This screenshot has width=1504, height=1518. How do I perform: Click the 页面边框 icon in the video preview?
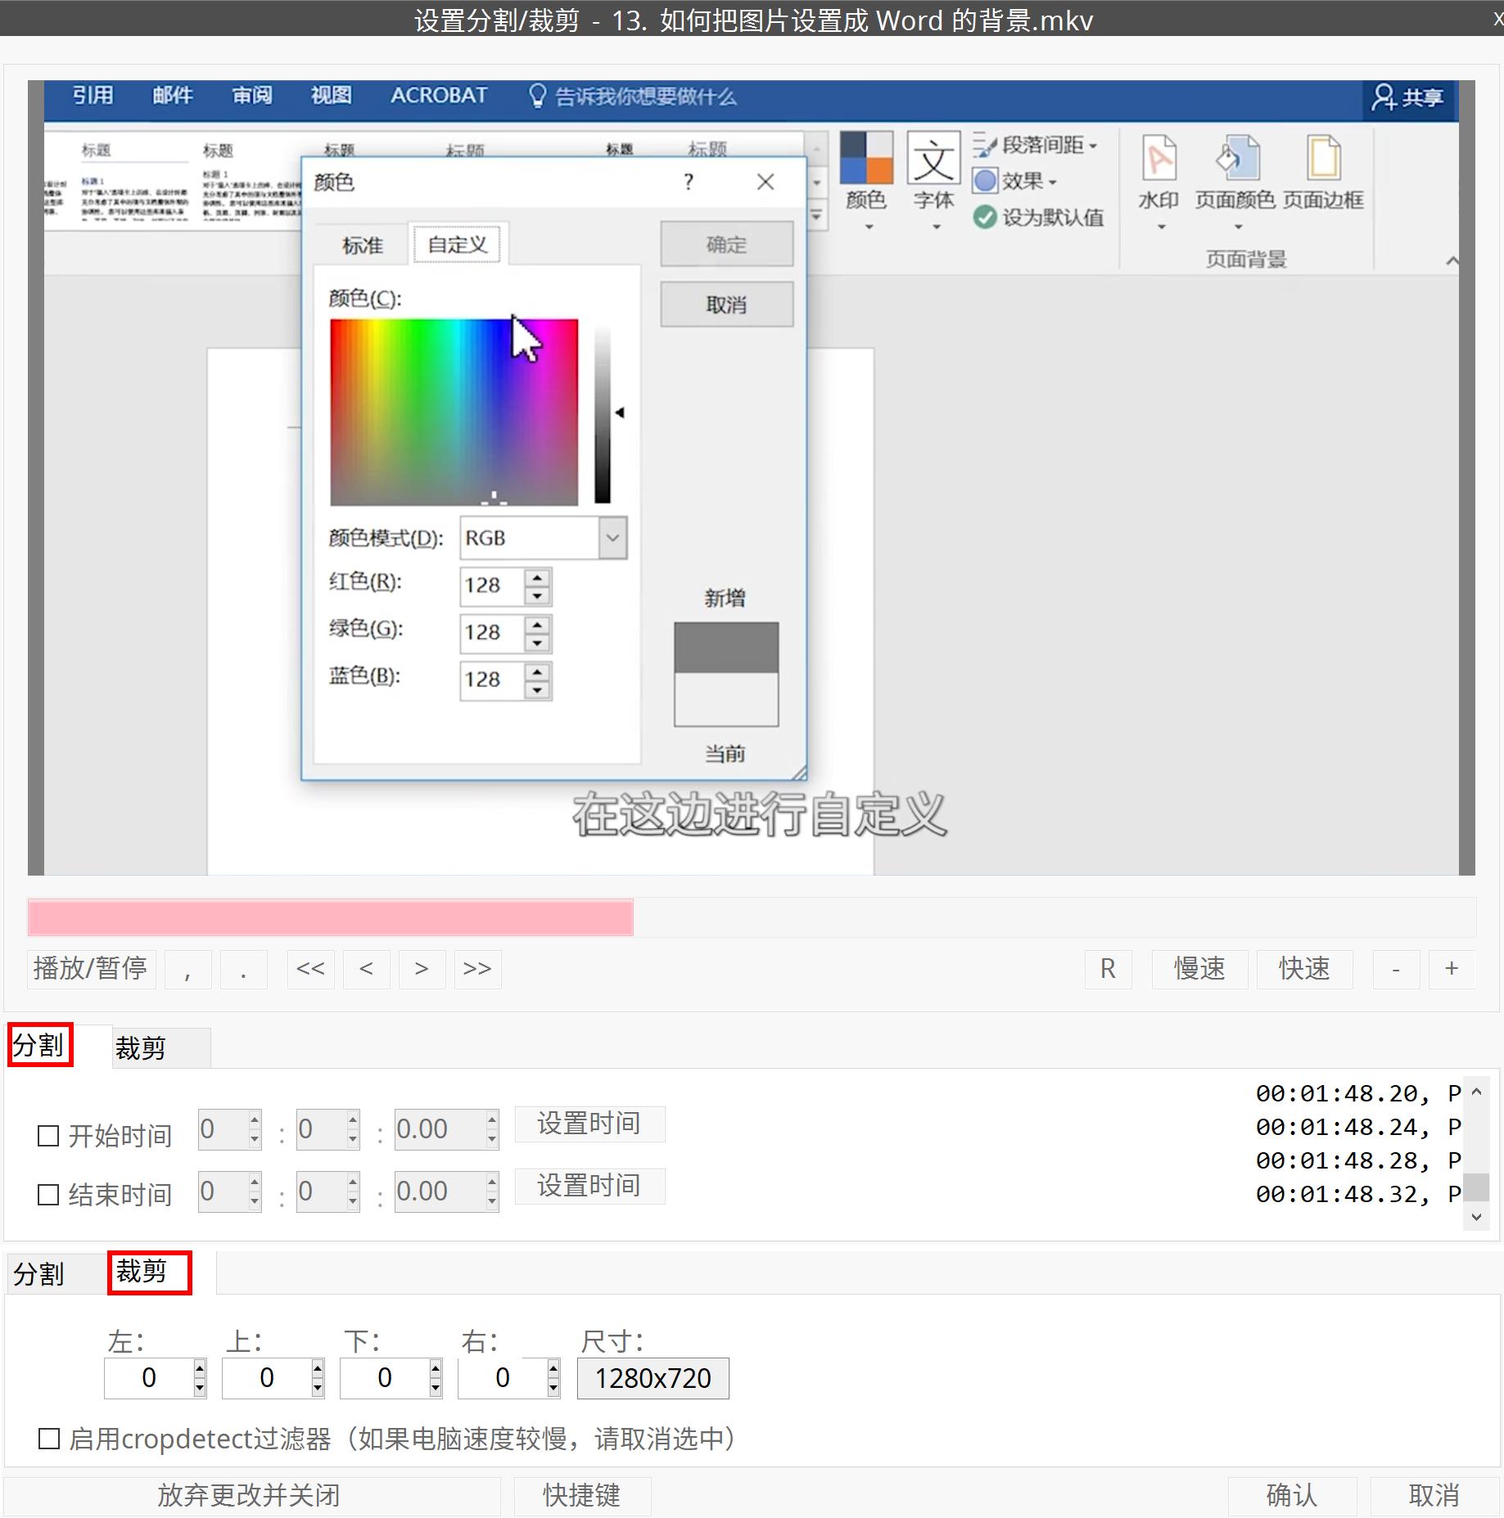click(1323, 158)
